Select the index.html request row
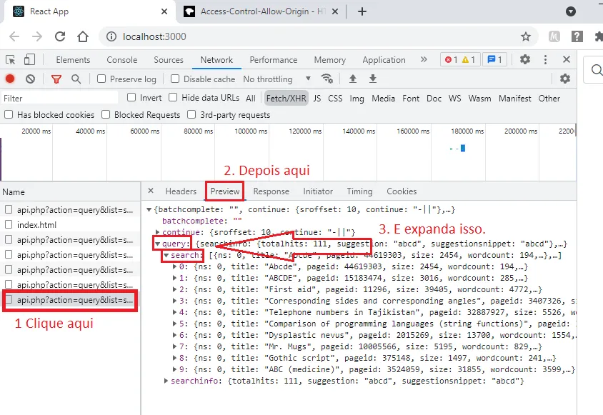This screenshot has height=415, width=603. coord(70,224)
